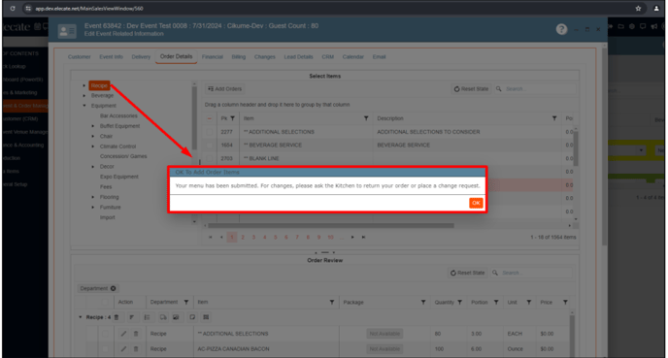Open the Package column filter
Image resolution: width=668 pixels, height=358 pixels.
[423, 303]
